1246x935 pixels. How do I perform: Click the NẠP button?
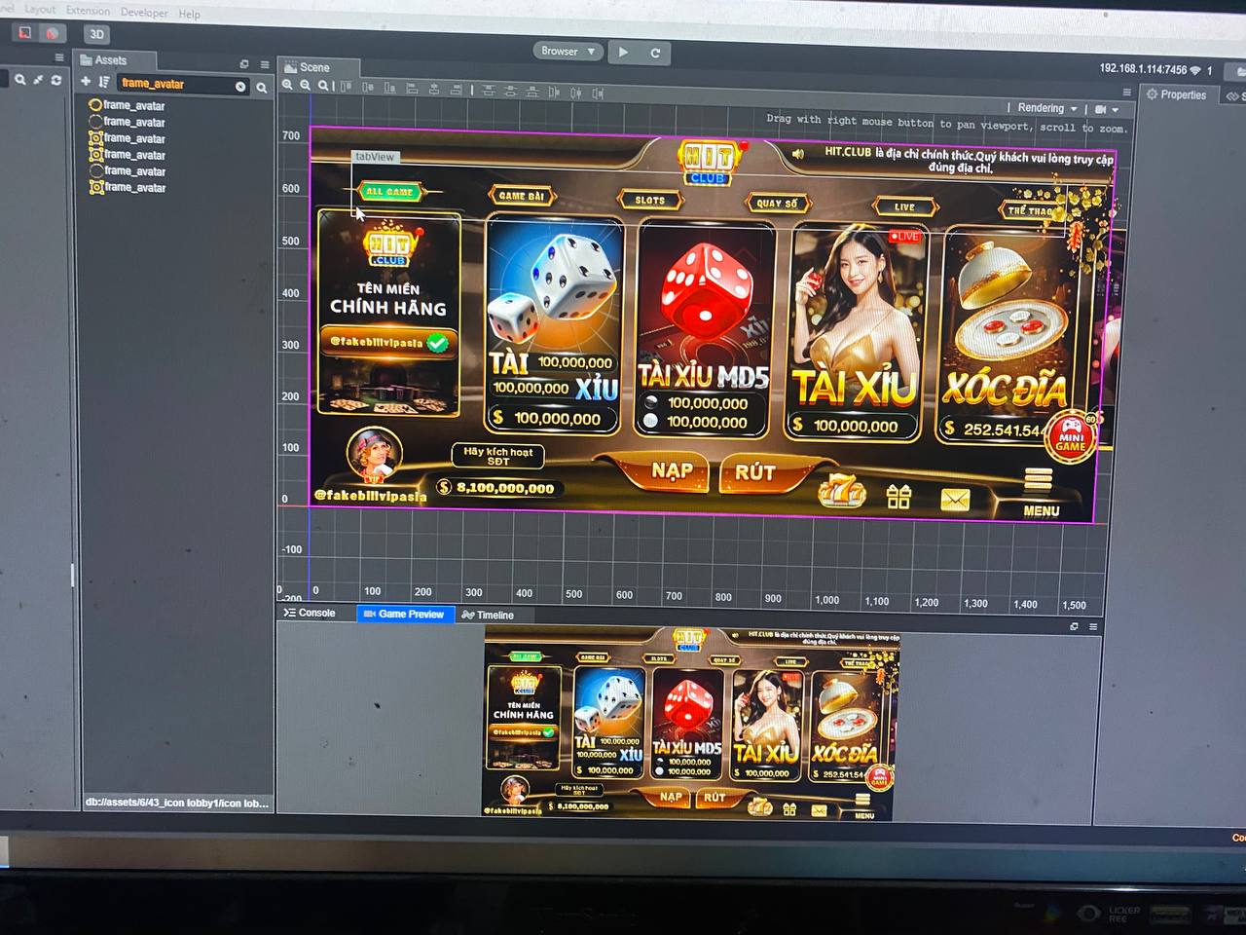672,470
